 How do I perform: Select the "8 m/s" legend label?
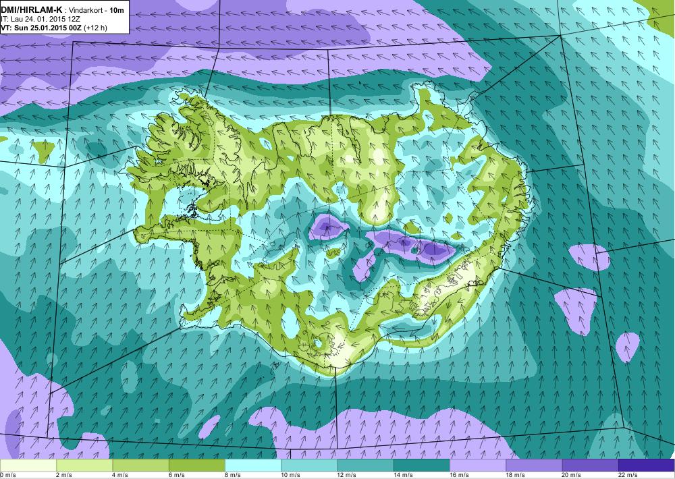[233, 475]
